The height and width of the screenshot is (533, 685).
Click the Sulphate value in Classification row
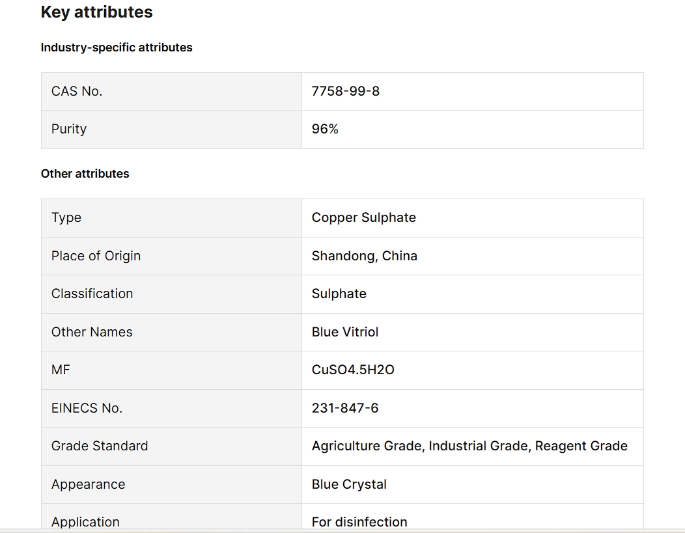point(339,294)
